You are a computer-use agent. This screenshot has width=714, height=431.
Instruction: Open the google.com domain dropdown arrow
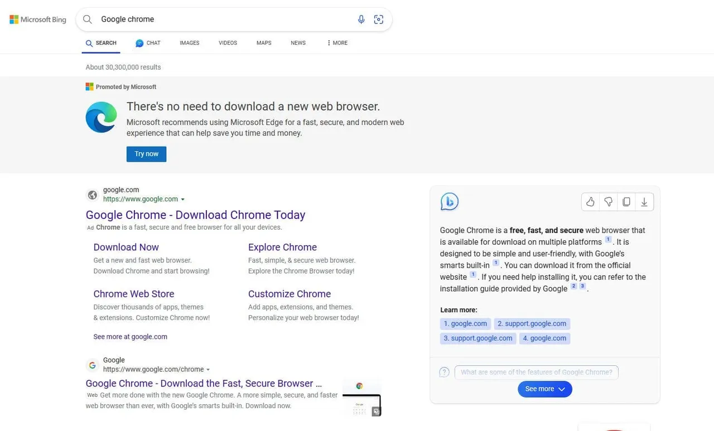pos(184,199)
